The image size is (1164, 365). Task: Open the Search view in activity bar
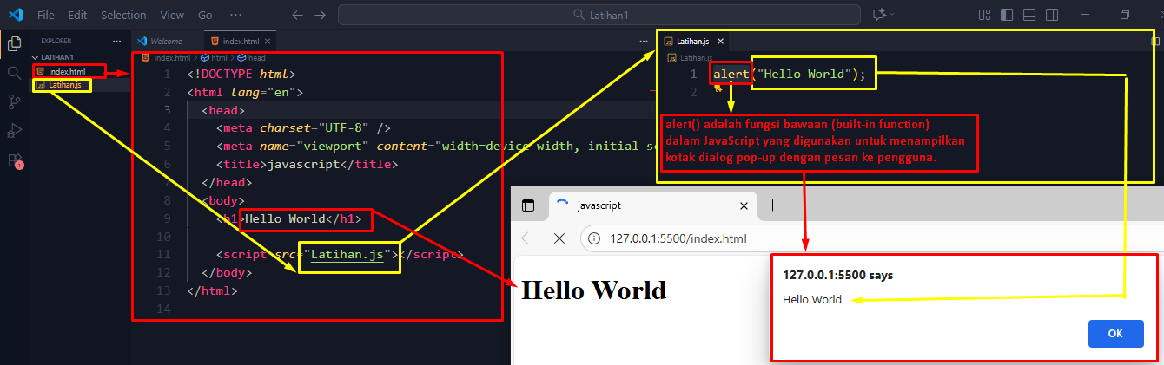click(14, 73)
